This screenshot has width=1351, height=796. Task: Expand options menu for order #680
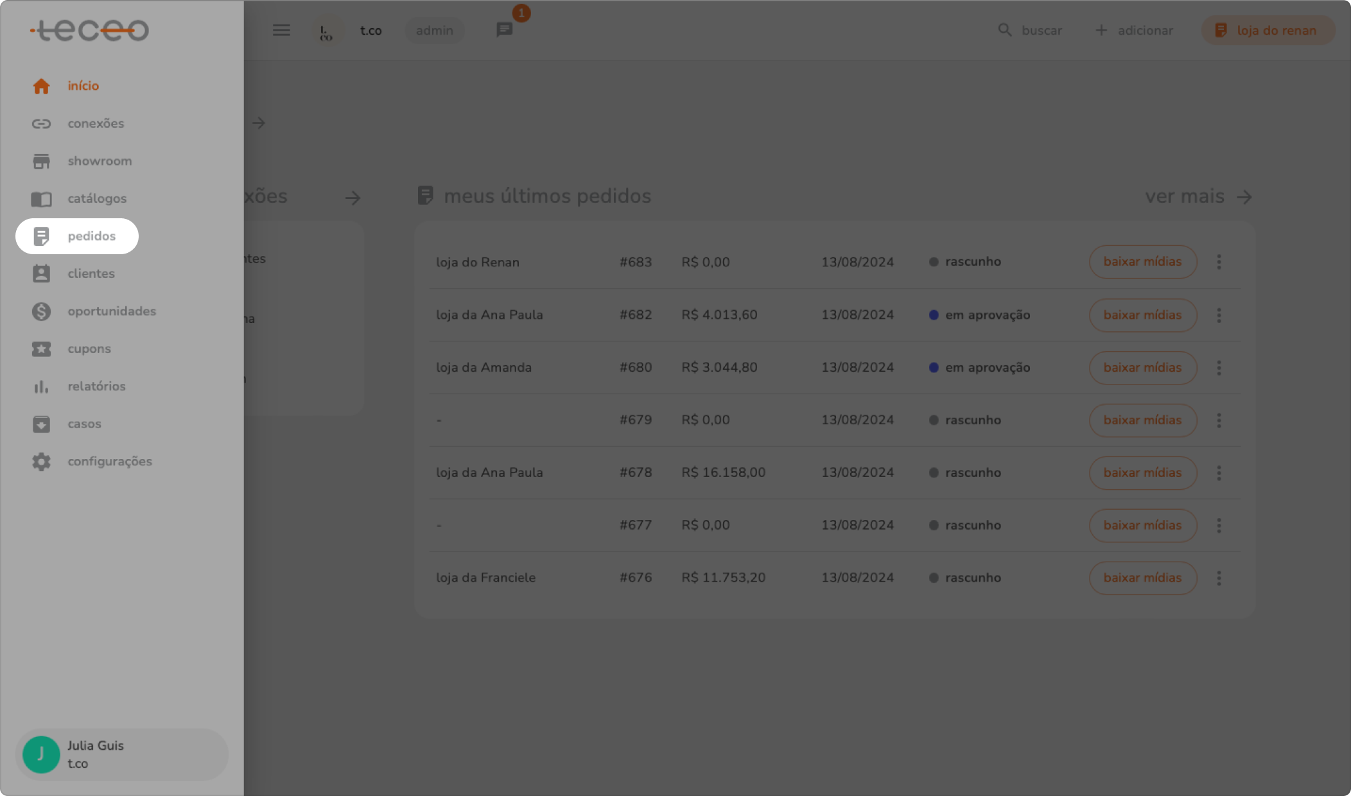(x=1219, y=368)
